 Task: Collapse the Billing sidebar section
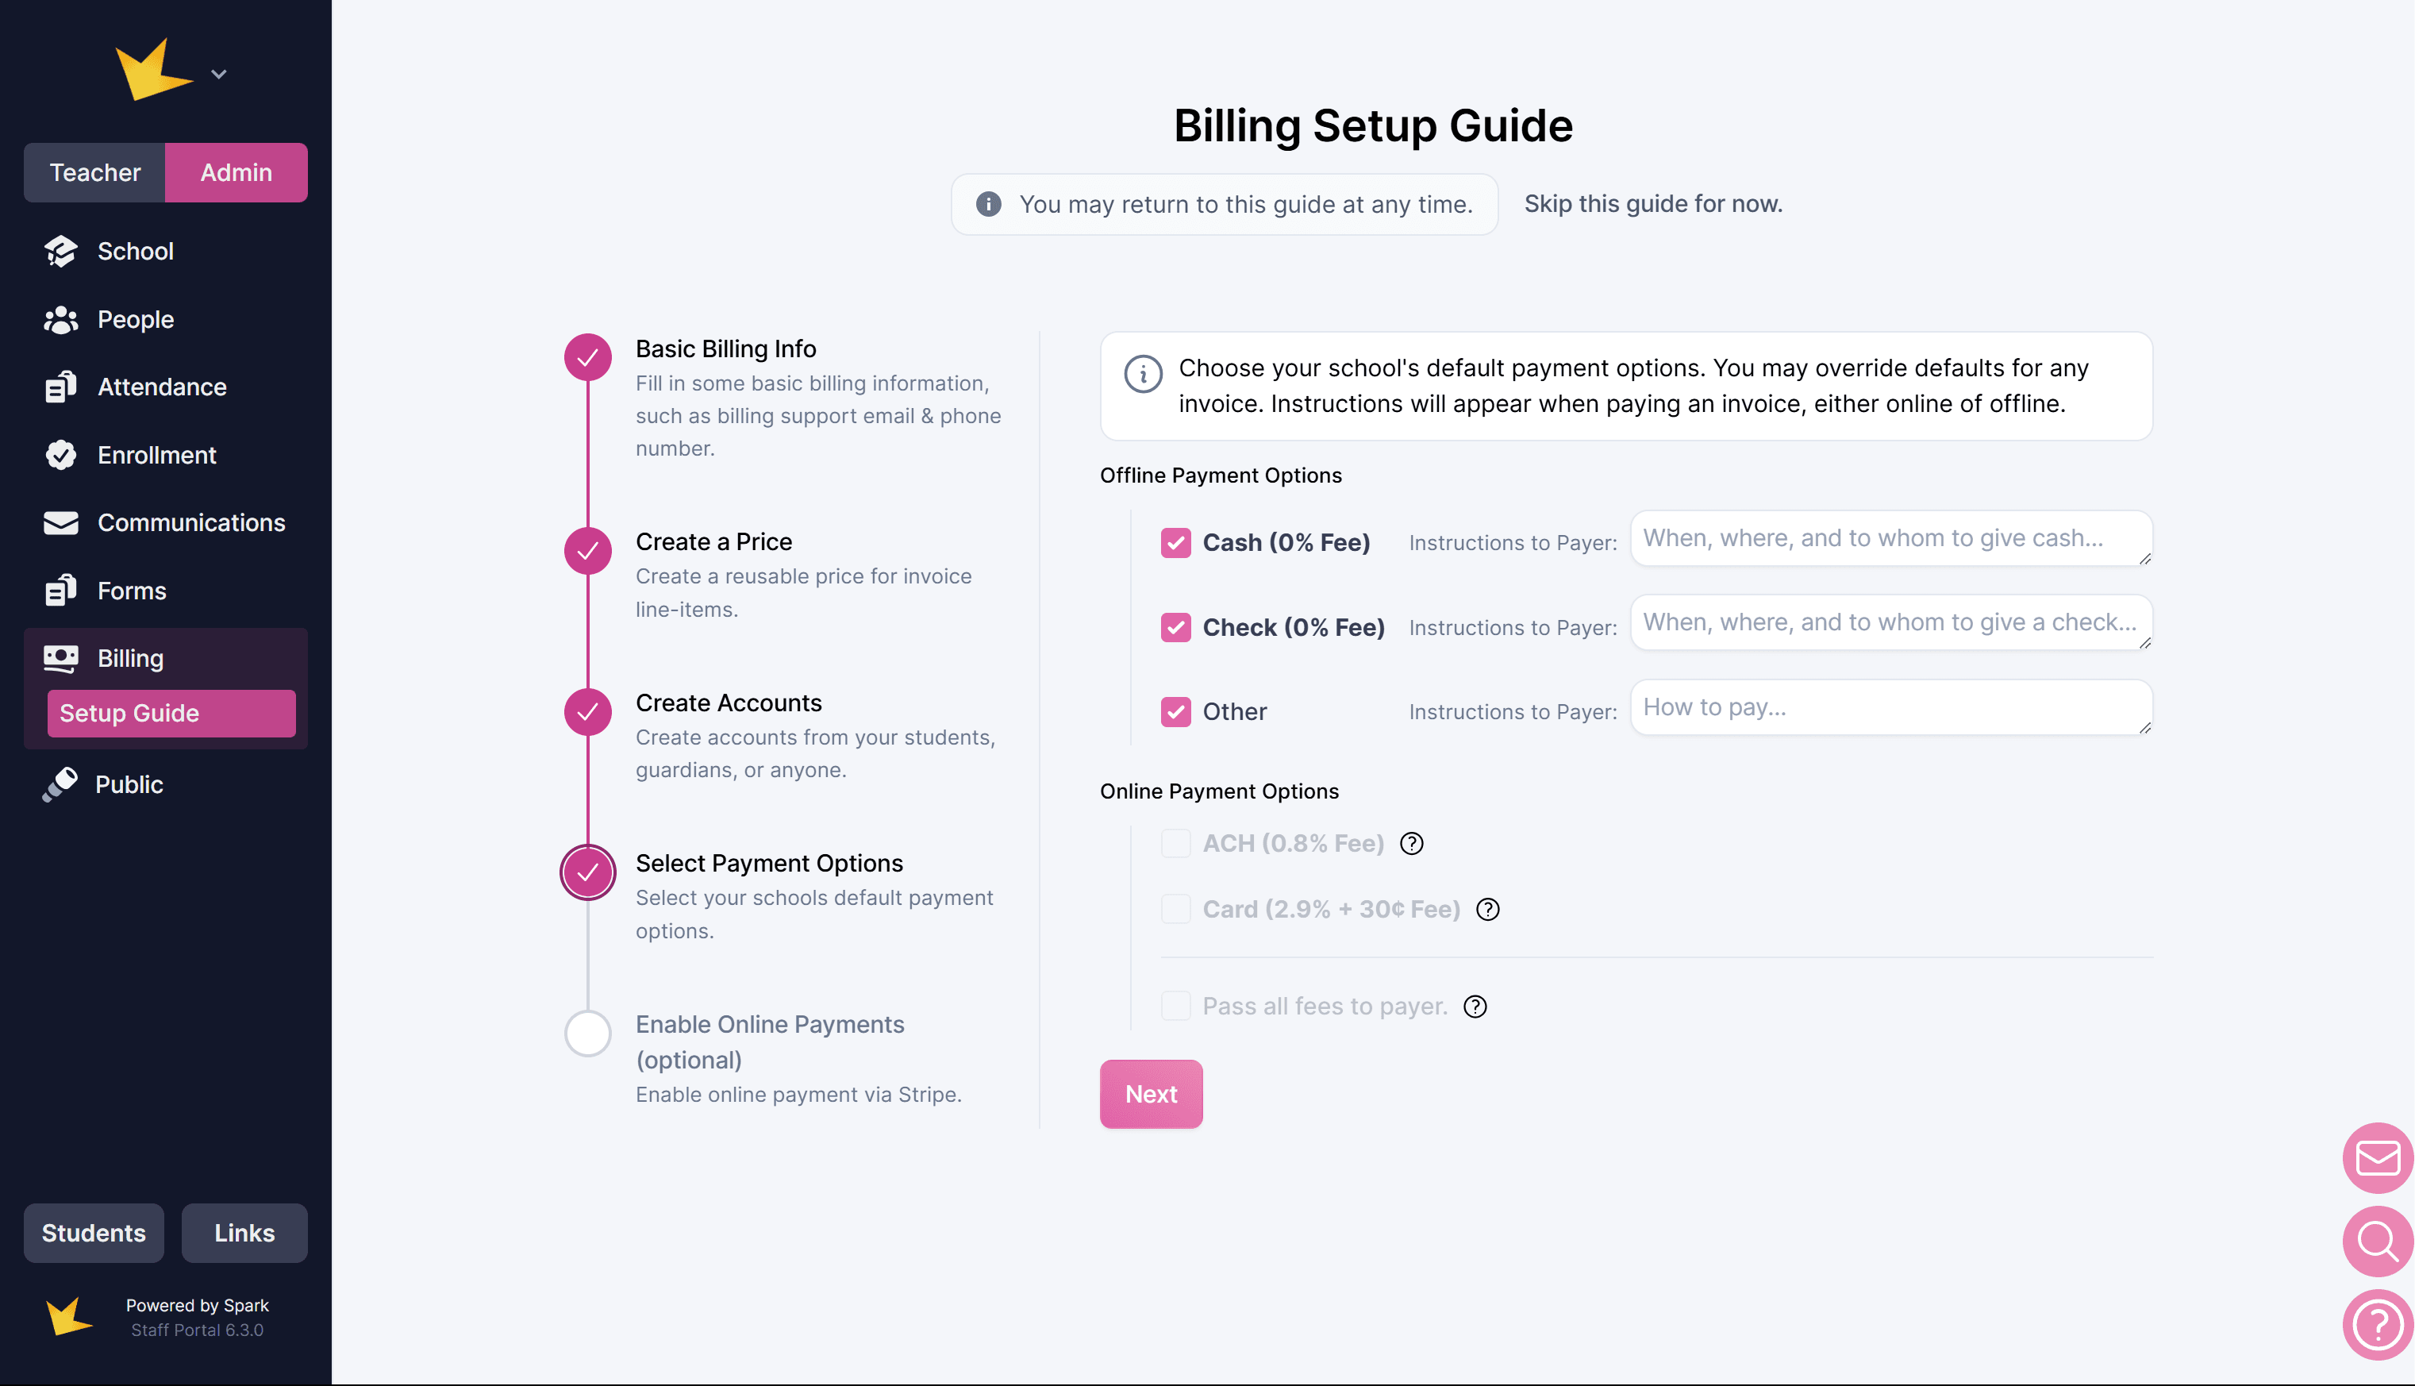click(x=129, y=658)
